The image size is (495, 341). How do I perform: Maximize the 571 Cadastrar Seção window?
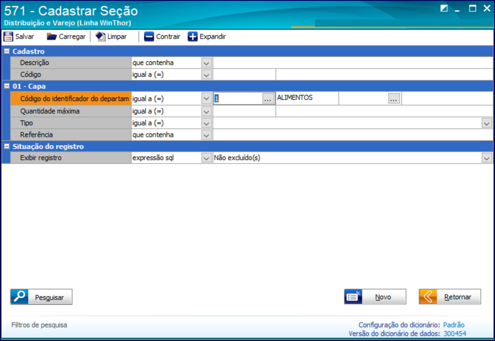pyautogui.click(x=473, y=9)
